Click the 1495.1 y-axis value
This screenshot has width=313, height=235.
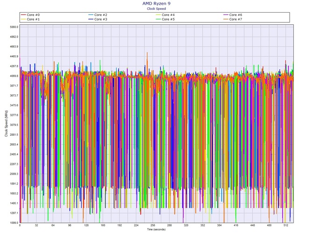(14, 203)
